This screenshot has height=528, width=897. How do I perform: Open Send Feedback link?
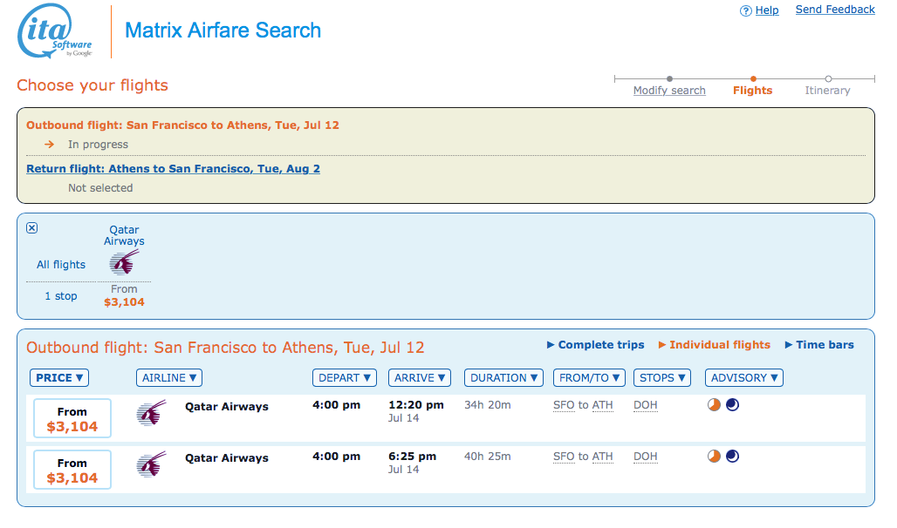(x=835, y=10)
